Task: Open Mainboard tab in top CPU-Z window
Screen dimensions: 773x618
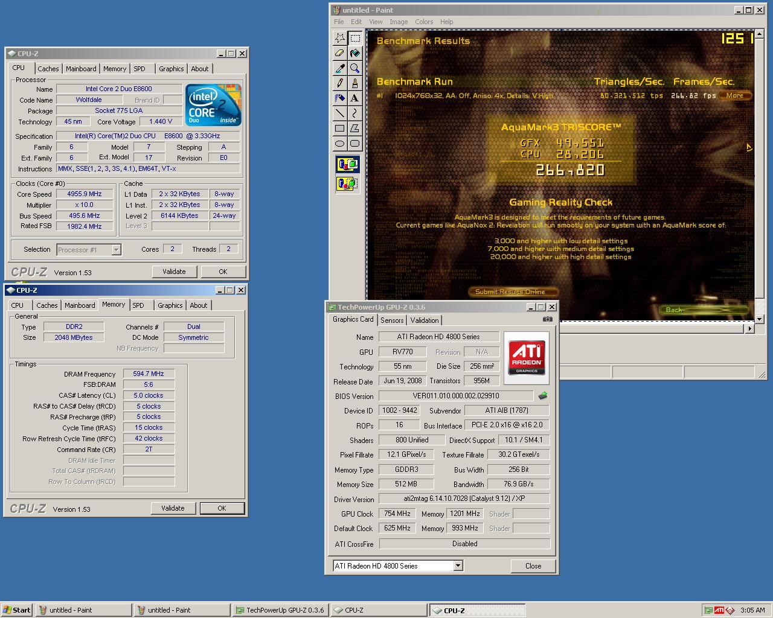Action: pos(81,69)
